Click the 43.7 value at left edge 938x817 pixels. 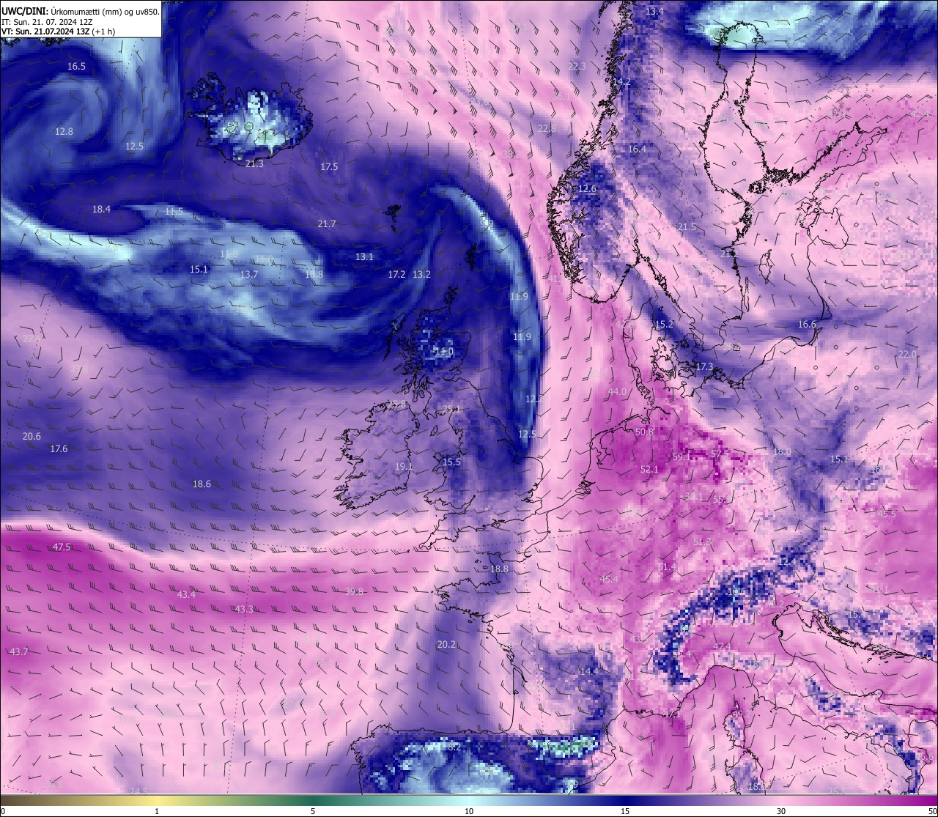[19, 652]
